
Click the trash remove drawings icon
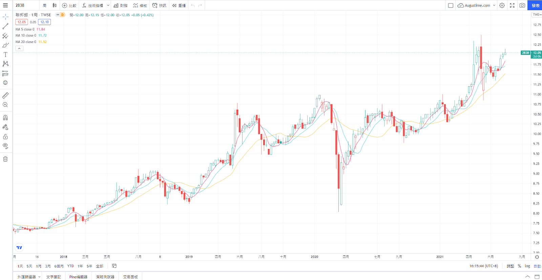click(x=5, y=159)
